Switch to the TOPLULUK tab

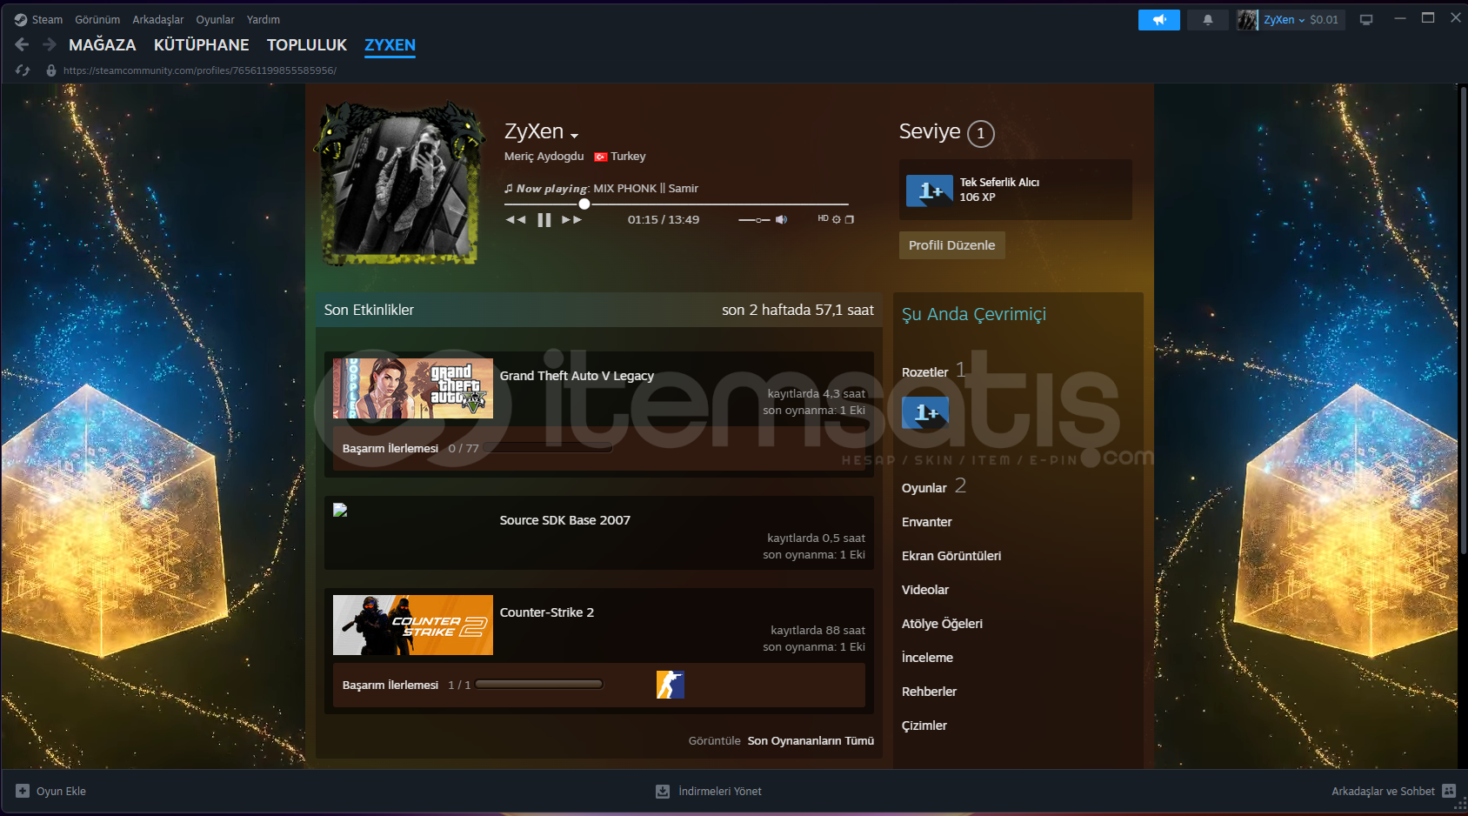click(307, 45)
